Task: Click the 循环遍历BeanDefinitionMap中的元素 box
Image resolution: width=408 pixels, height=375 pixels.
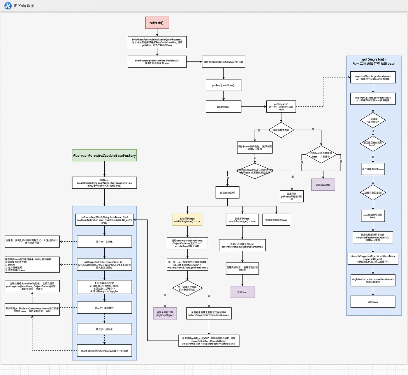Action: click(x=224, y=62)
